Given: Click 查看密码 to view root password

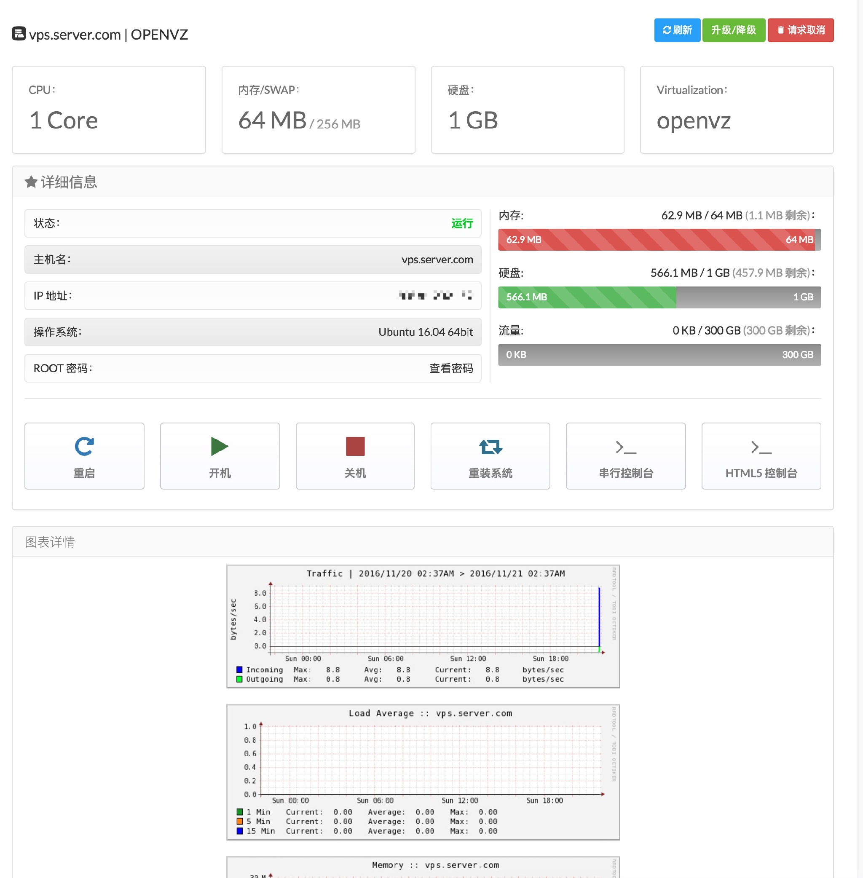Looking at the screenshot, I should pyautogui.click(x=451, y=368).
